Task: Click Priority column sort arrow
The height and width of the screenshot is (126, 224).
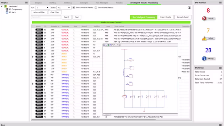Action: pos(59,27)
